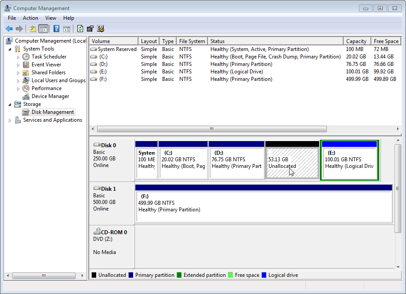The width and height of the screenshot is (406, 294).
Task: Click the Device Manager icon
Action: 26,96
